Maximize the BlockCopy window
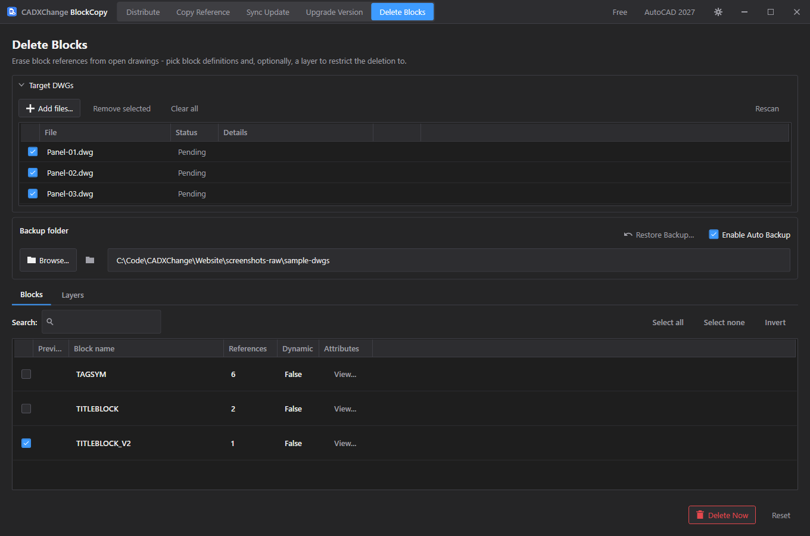Screen dimensions: 810x536 tap(771, 12)
